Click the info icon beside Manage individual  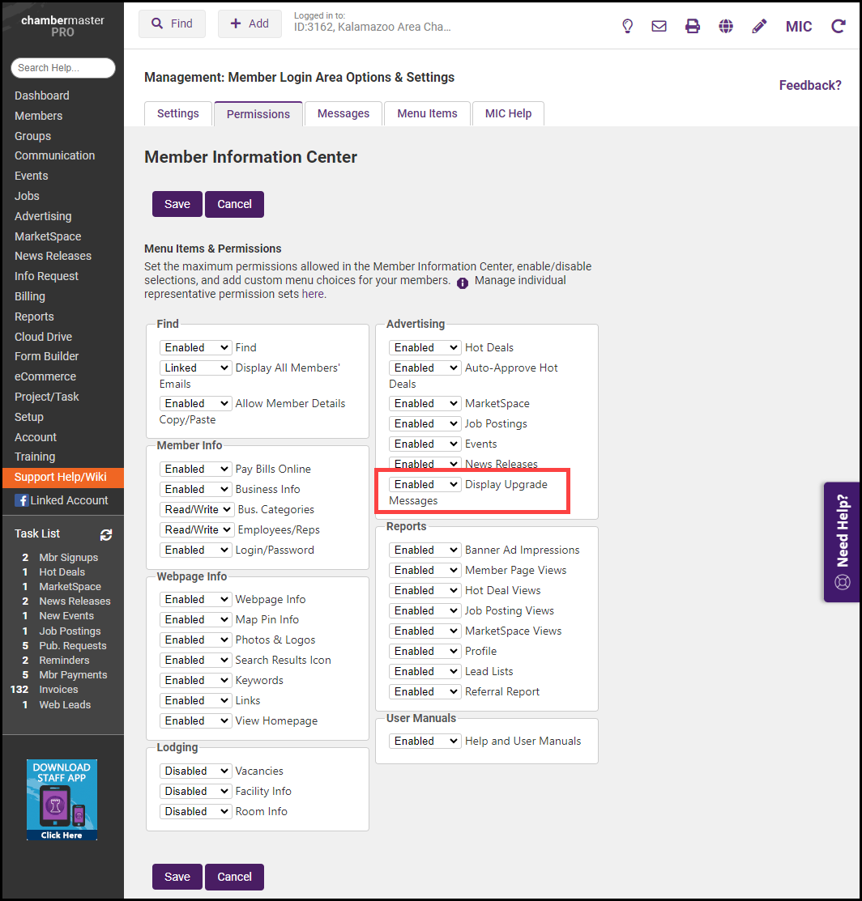pos(463,283)
